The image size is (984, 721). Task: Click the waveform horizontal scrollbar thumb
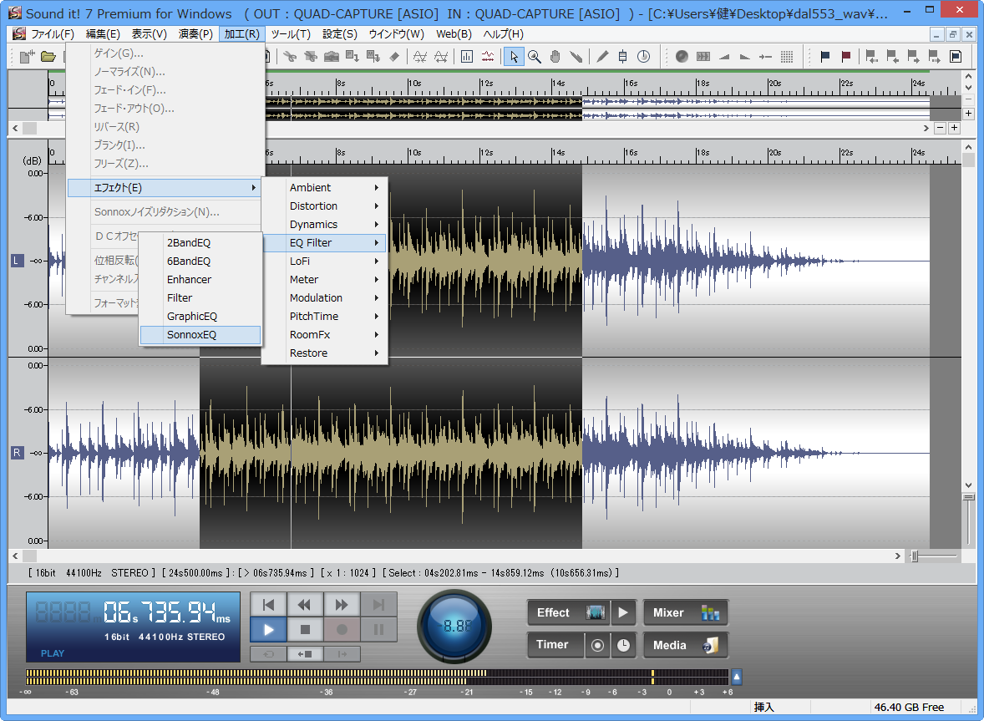pyautogui.click(x=29, y=556)
